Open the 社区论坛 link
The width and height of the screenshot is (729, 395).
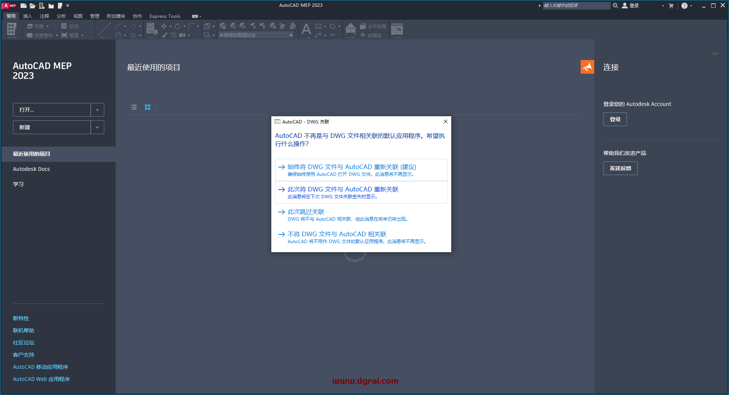pyautogui.click(x=24, y=343)
